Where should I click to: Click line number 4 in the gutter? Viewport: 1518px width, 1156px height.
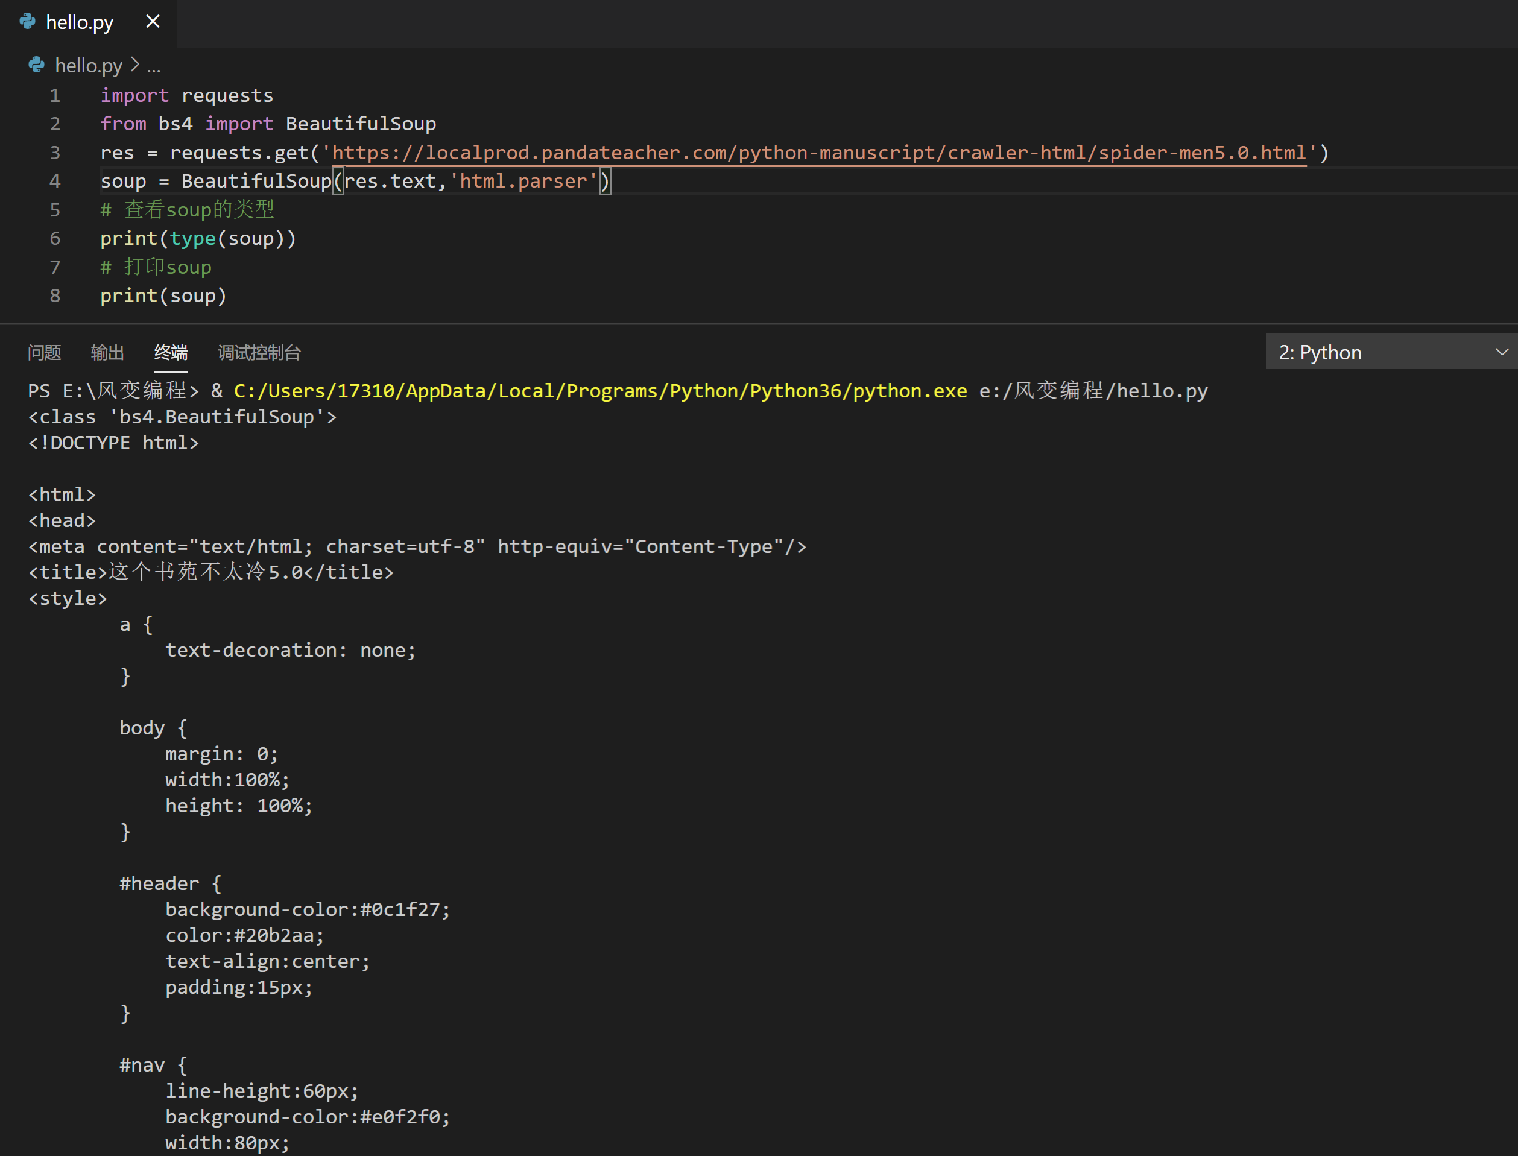click(55, 181)
